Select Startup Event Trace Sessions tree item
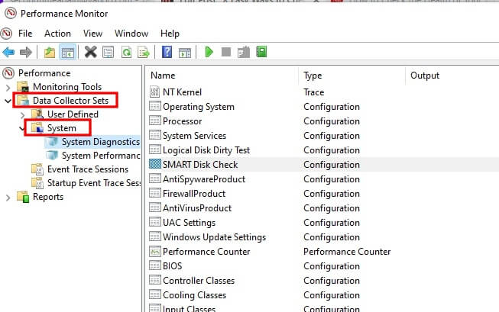This screenshot has width=499, height=312. 94,183
